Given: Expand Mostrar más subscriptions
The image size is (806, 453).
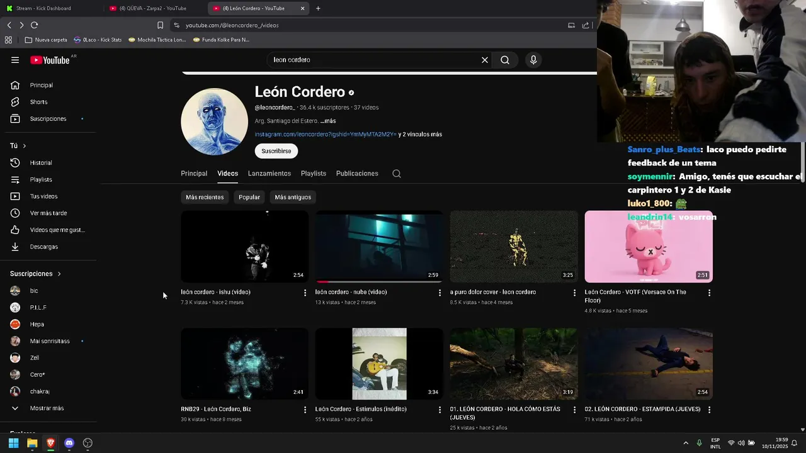Looking at the screenshot, I should pyautogui.click(x=48, y=408).
